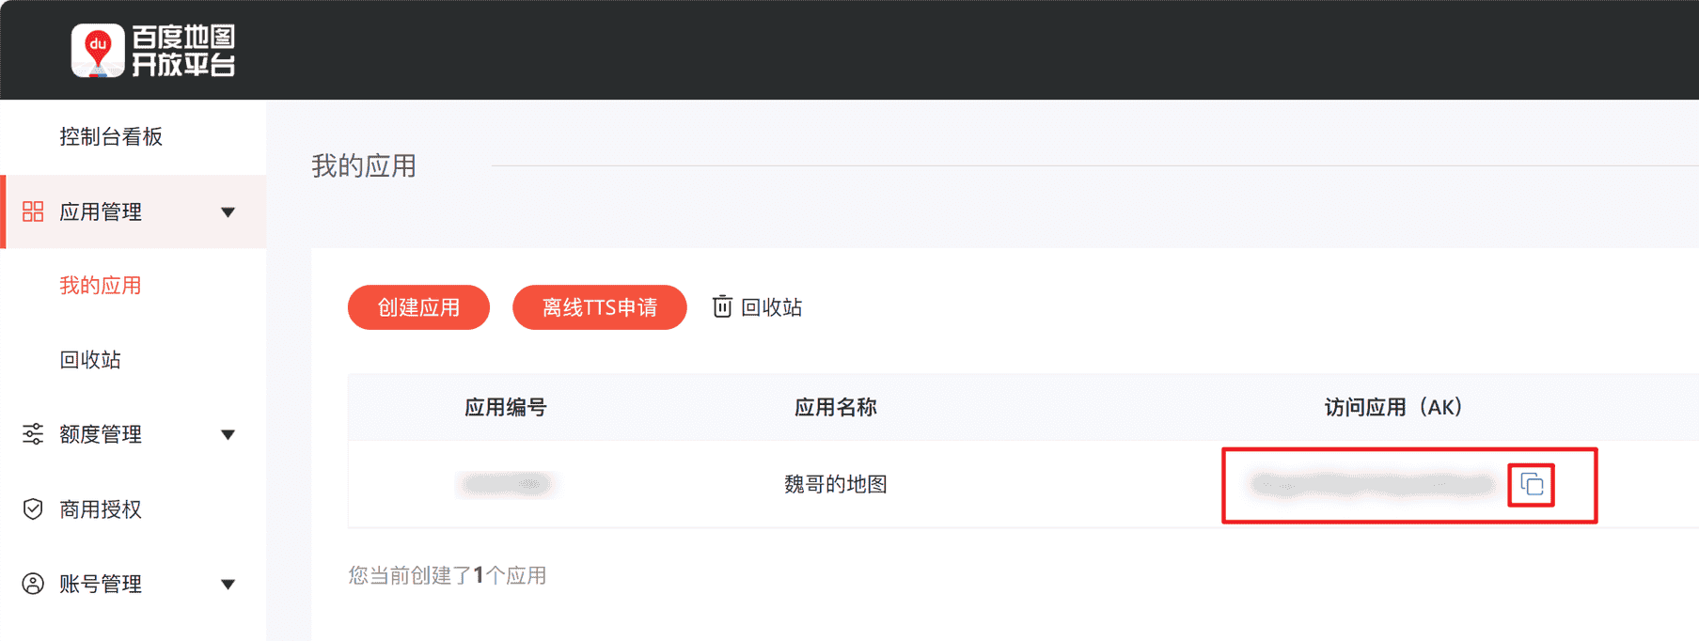Click the trash icon next to 回收站
This screenshot has width=1699, height=641.
coord(721,306)
